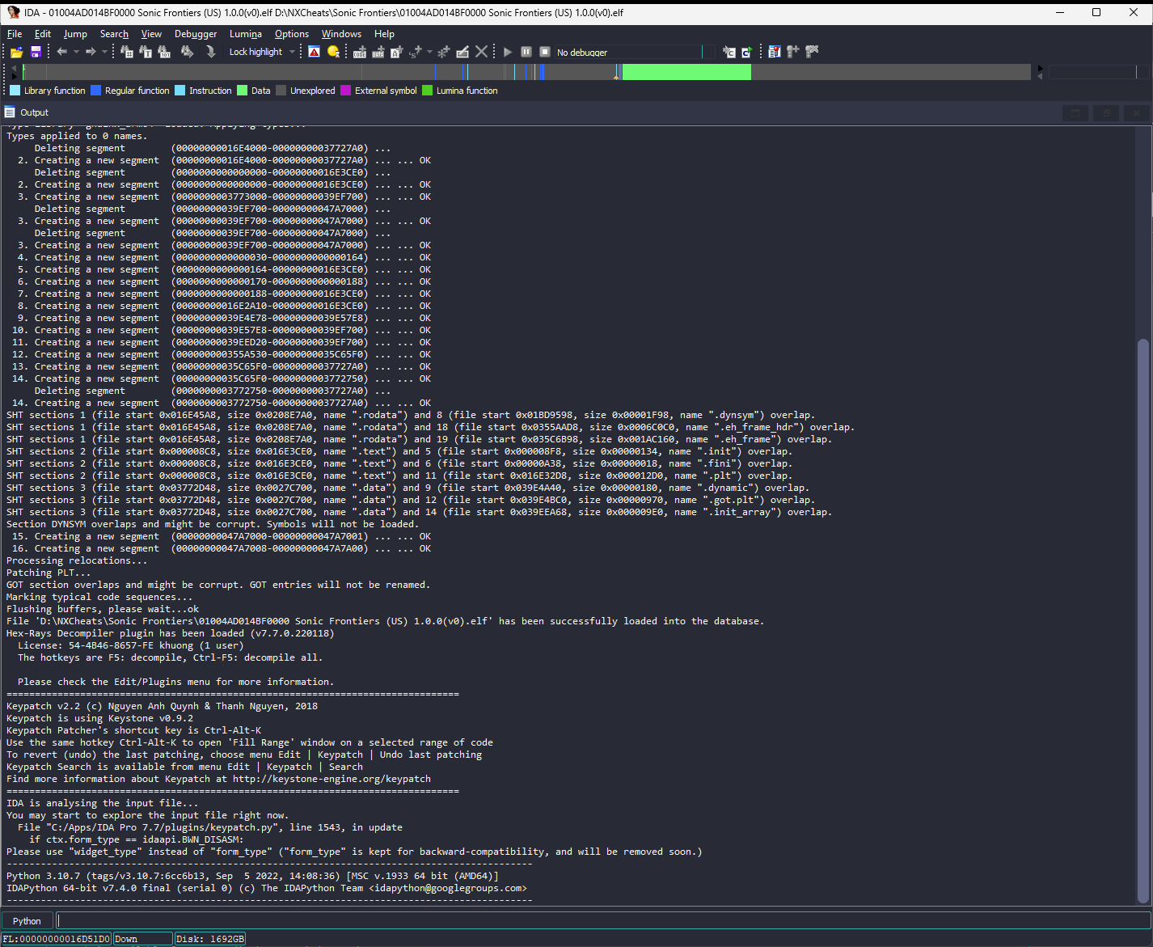The image size is (1153, 947).
Task: Open the File menu
Action: (x=15, y=34)
